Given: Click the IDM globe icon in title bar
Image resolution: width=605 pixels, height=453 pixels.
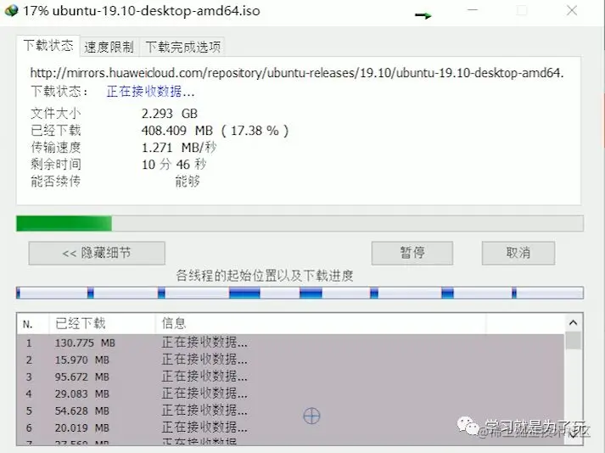Looking at the screenshot, I should pos(12,10).
